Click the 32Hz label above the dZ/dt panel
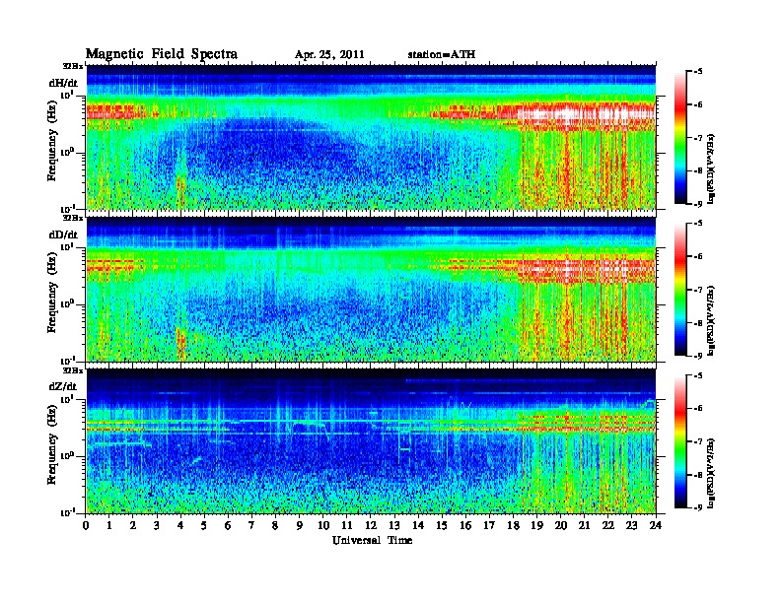The image size is (781, 603). coord(73,370)
